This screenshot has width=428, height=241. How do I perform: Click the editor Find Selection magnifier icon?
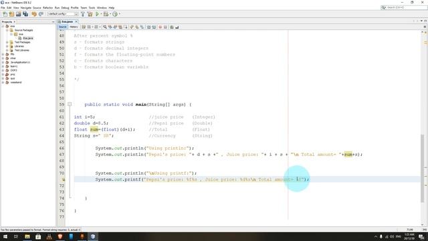[x=105, y=27]
